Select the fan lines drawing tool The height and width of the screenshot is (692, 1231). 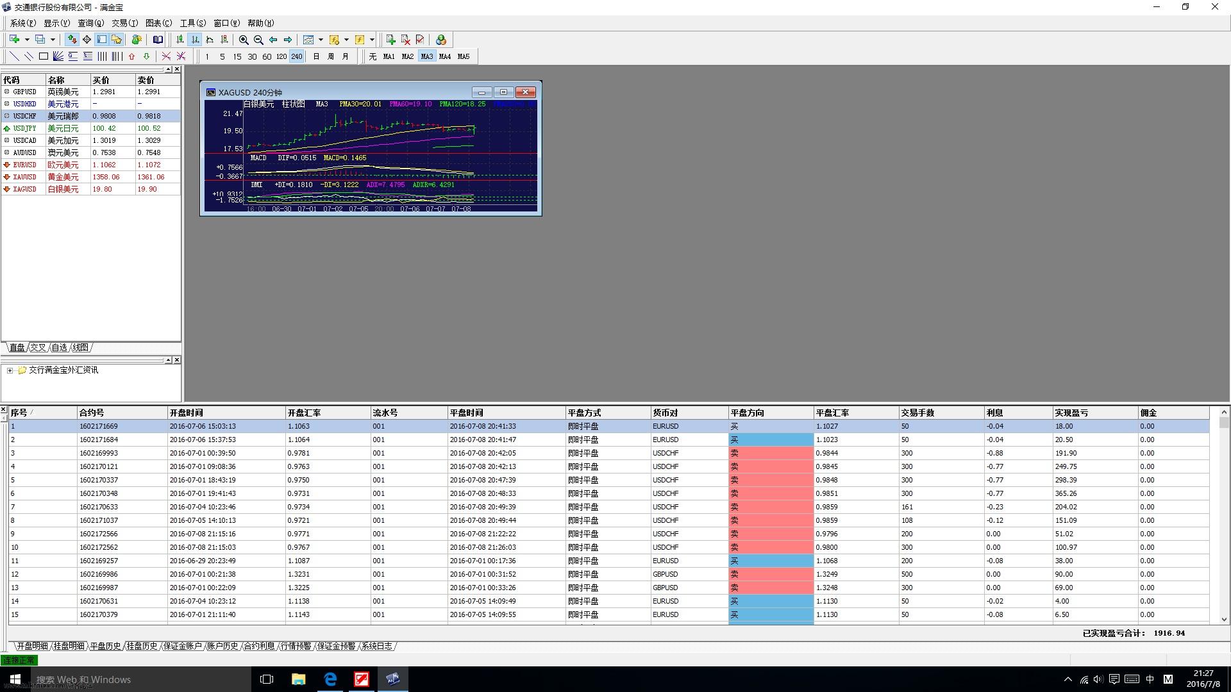(58, 56)
